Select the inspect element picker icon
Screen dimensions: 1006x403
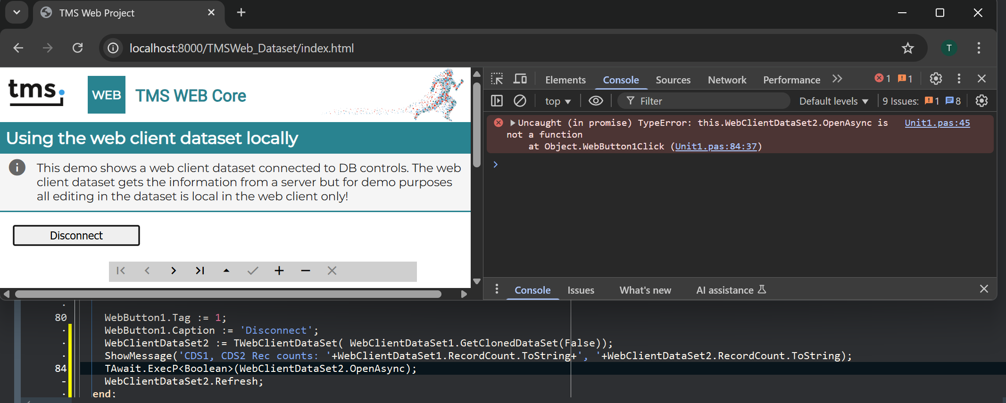click(x=497, y=79)
